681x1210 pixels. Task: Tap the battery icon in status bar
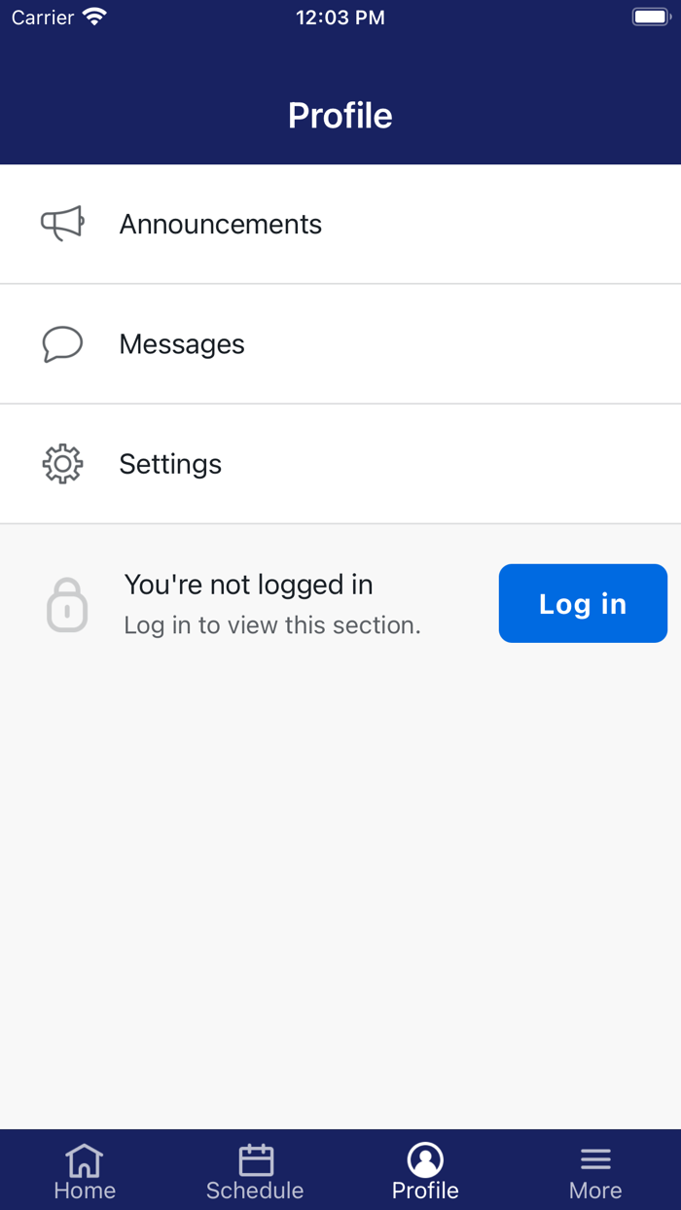651,18
